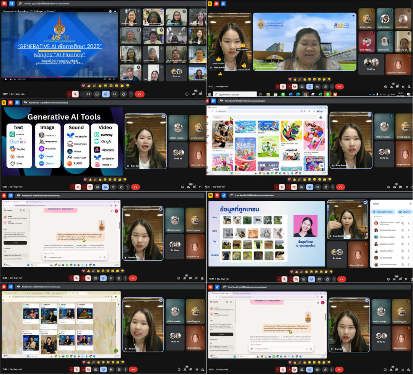Image resolution: width=413 pixels, height=375 pixels.
Task: Open more options for Kobchai Mekdee
Action: [x=409, y=251]
